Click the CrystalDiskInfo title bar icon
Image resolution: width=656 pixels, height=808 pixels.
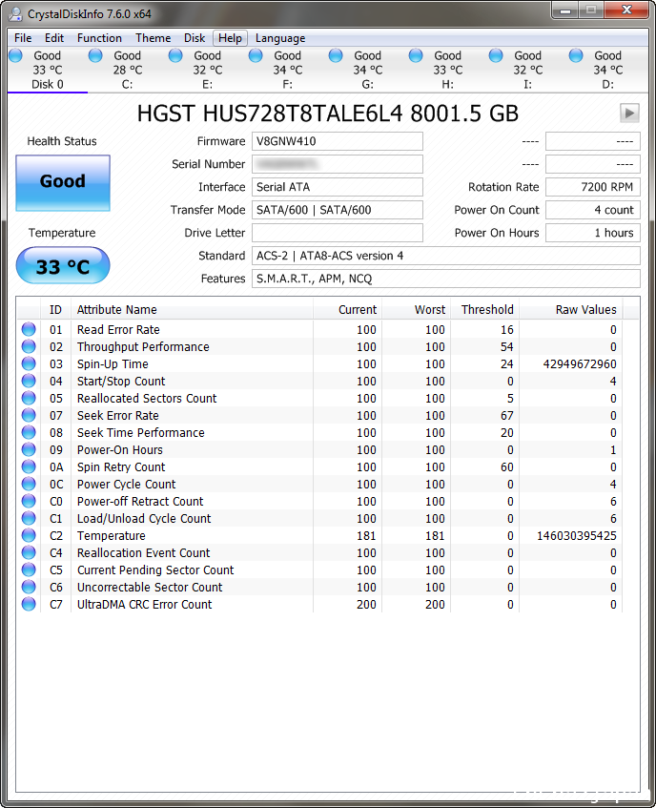tap(16, 14)
